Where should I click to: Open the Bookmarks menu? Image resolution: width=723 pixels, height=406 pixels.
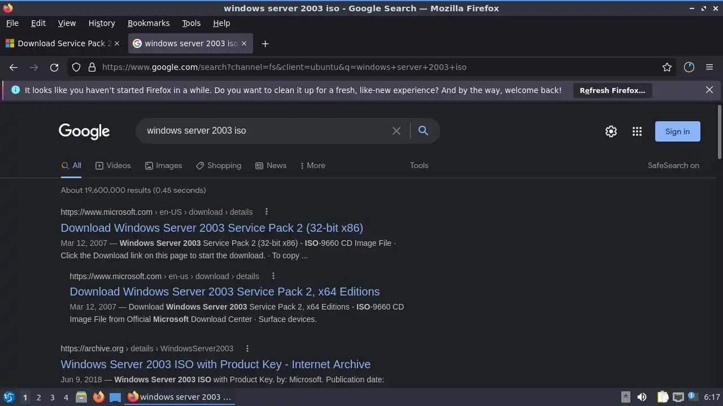(149, 23)
